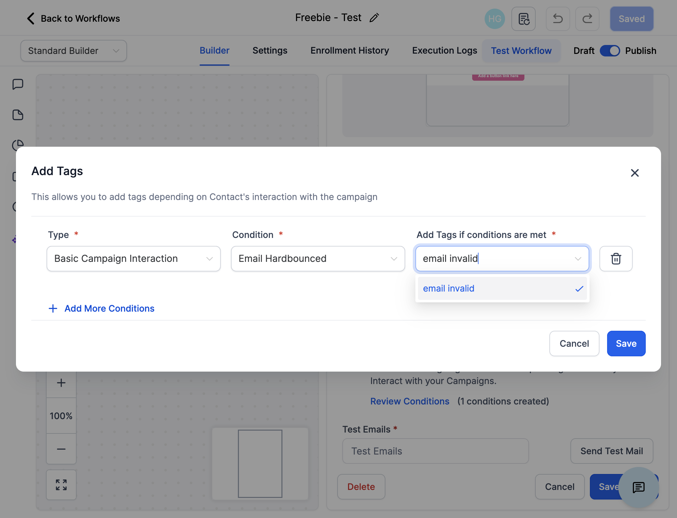Screen dimensions: 677x518
Task: Collapse the tags dropdown chevron
Action: click(578, 259)
